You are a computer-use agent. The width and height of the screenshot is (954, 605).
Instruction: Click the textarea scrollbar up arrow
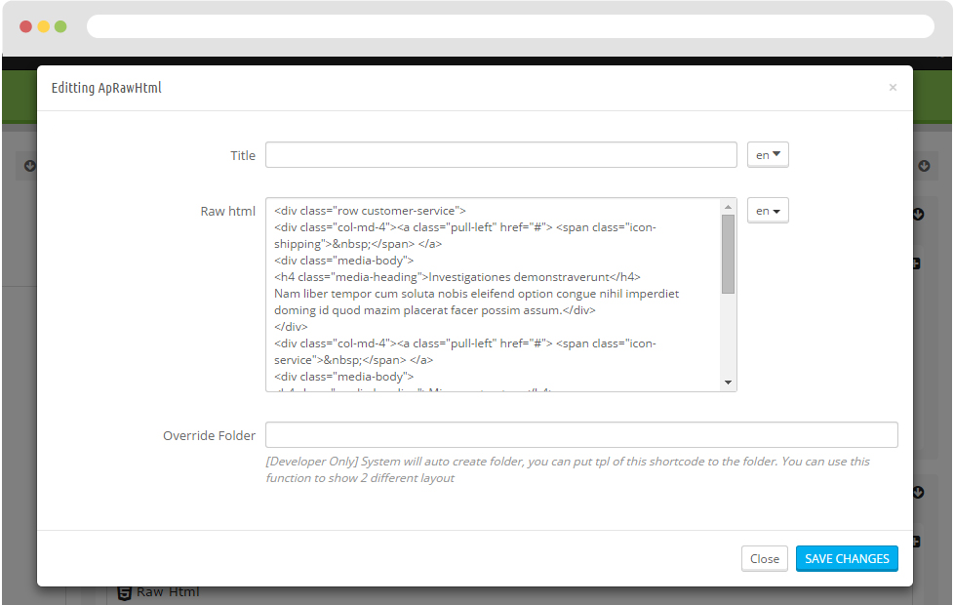(728, 207)
